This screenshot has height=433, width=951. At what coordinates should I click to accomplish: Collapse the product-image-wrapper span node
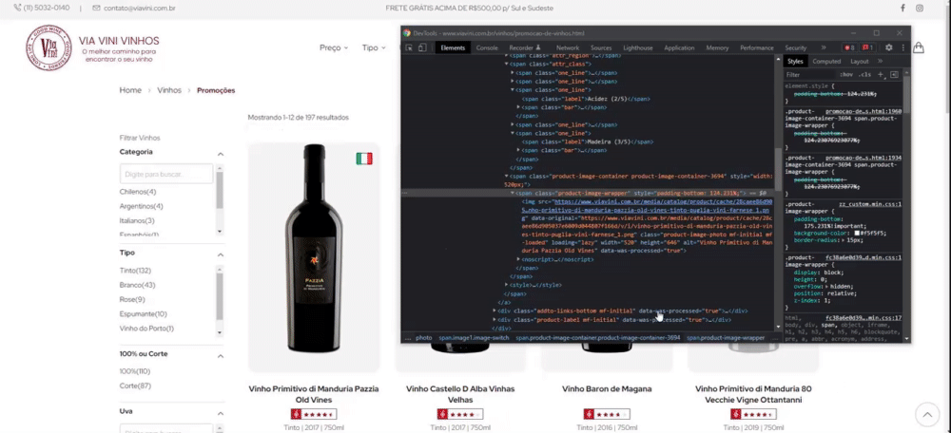[513, 193]
